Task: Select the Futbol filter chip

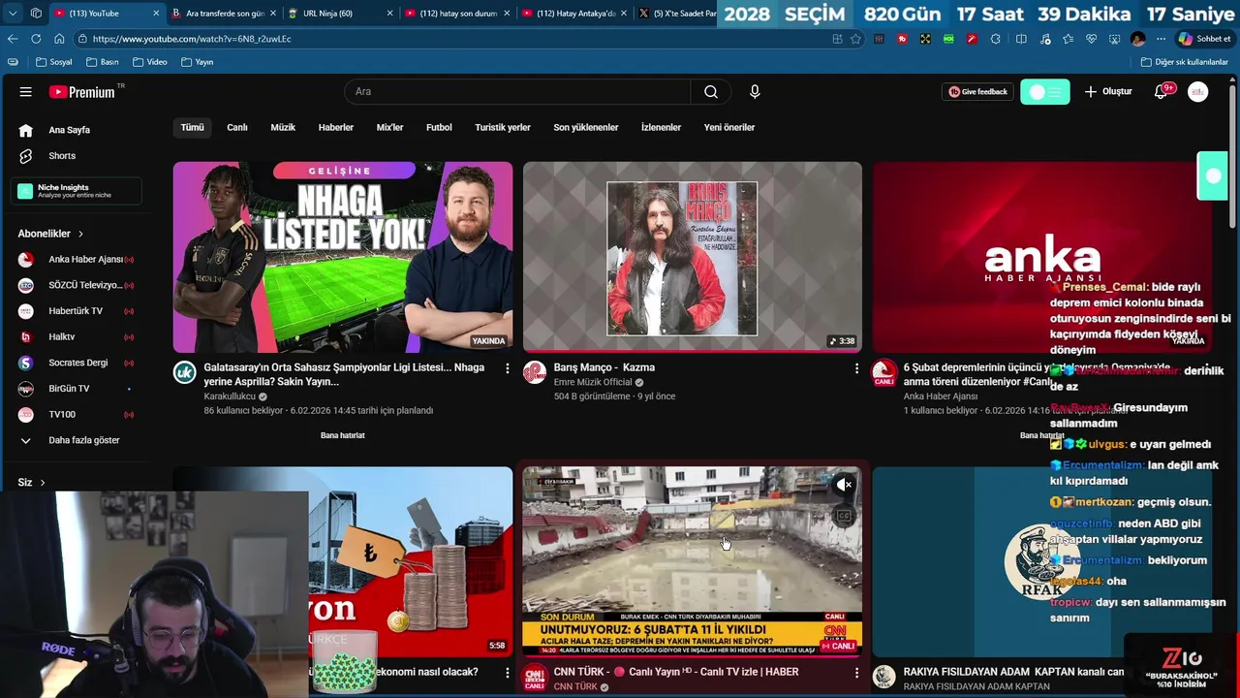Action: tap(439, 127)
